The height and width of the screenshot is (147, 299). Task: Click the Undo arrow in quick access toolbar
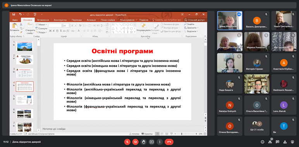(x=20, y=14)
